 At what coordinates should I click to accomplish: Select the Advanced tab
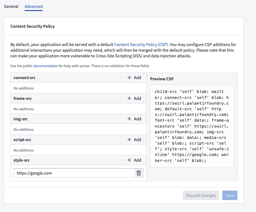coord(33,6)
